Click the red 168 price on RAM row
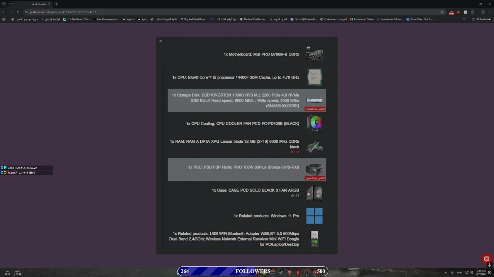This screenshot has height=277, width=494. pos(294,152)
